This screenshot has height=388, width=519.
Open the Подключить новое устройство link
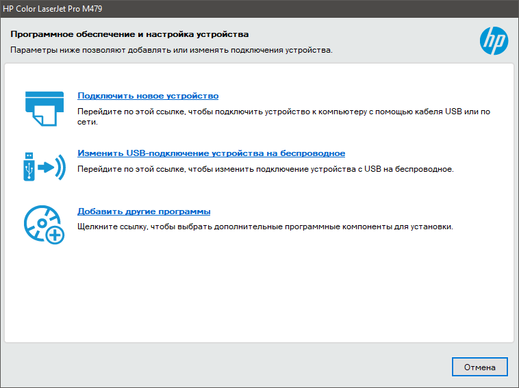148,96
